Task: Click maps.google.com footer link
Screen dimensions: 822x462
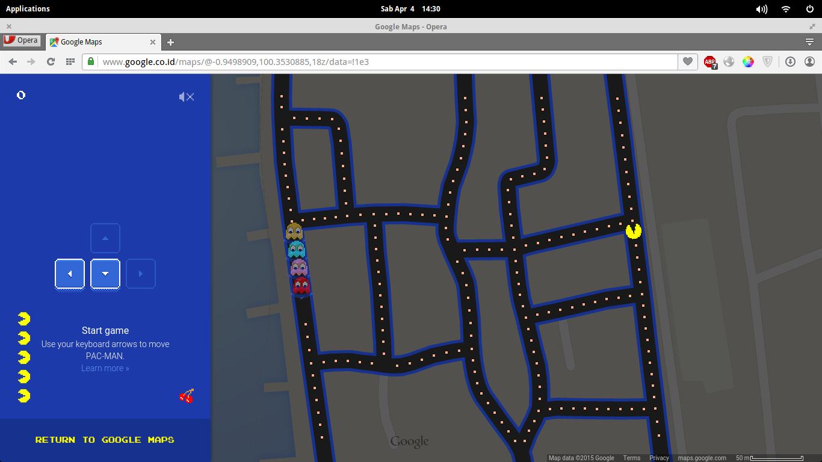Action: tap(702, 458)
